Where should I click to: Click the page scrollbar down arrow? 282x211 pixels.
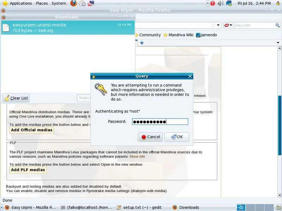(279, 195)
